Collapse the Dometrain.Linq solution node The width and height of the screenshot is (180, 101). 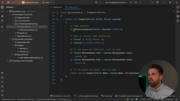(x=8, y=12)
